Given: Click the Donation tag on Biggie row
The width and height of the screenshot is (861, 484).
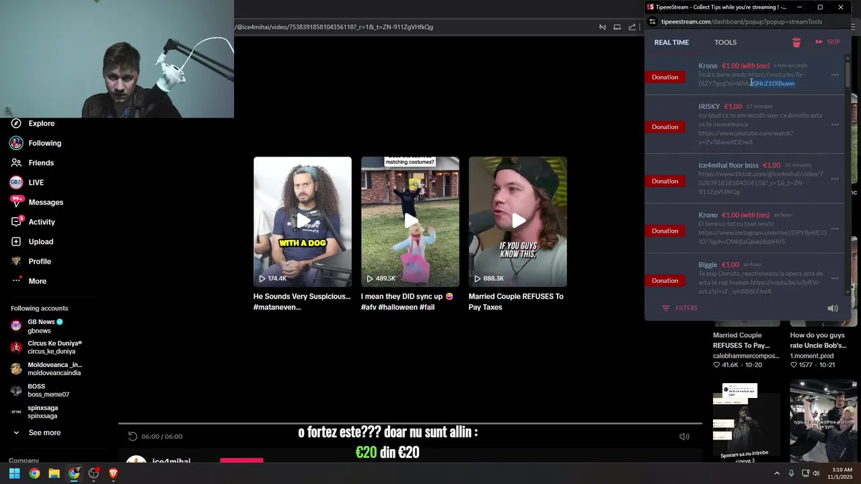Looking at the screenshot, I should [665, 281].
